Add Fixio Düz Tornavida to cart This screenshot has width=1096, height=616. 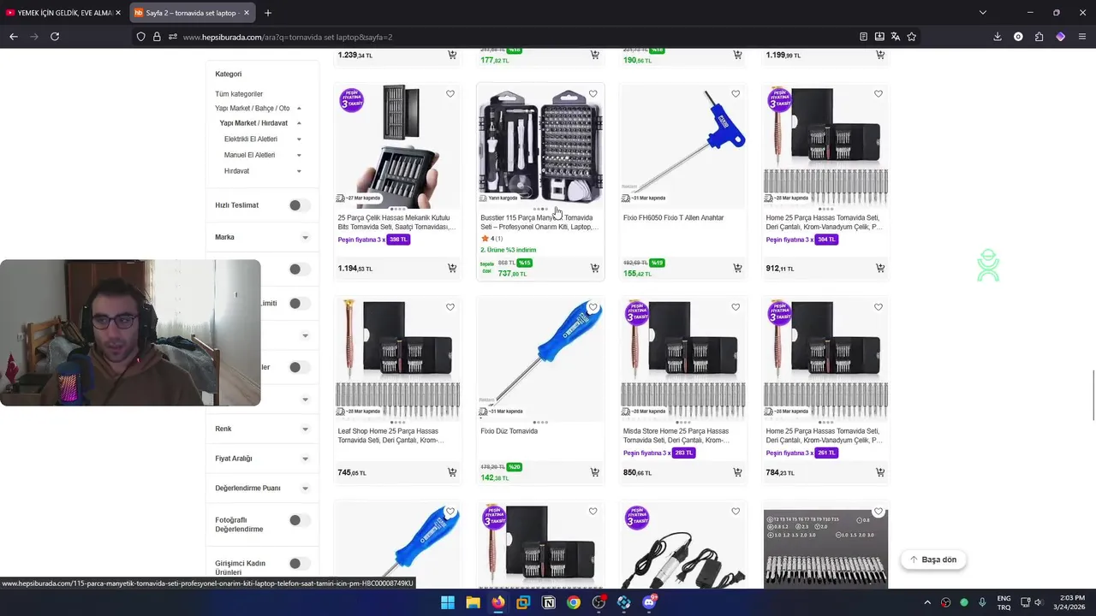click(594, 472)
